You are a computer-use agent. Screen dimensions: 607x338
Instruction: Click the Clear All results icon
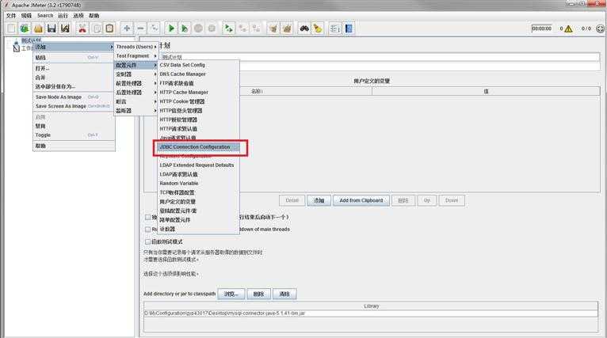coord(287,28)
